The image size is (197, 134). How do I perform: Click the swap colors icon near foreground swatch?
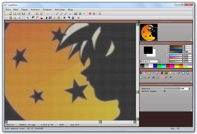click(154, 48)
